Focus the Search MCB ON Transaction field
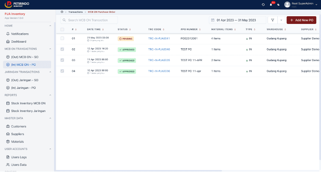Image resolution: width=321 pixels, height=173 pixels. [x=89, y=20]
